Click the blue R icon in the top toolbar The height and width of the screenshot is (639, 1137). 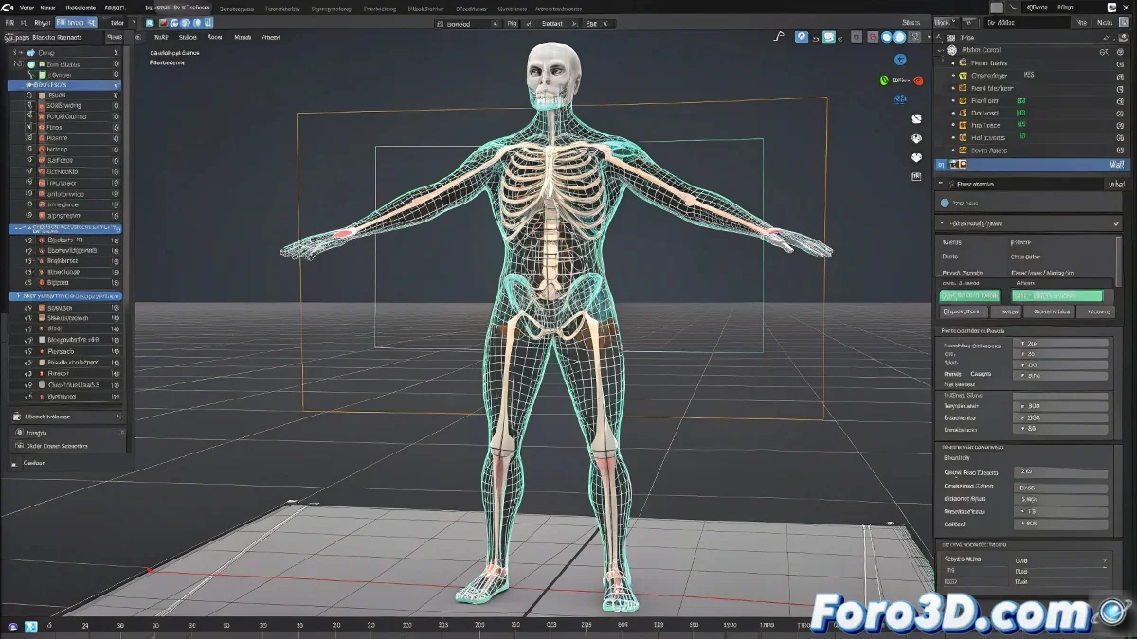(x=149, y=22)
